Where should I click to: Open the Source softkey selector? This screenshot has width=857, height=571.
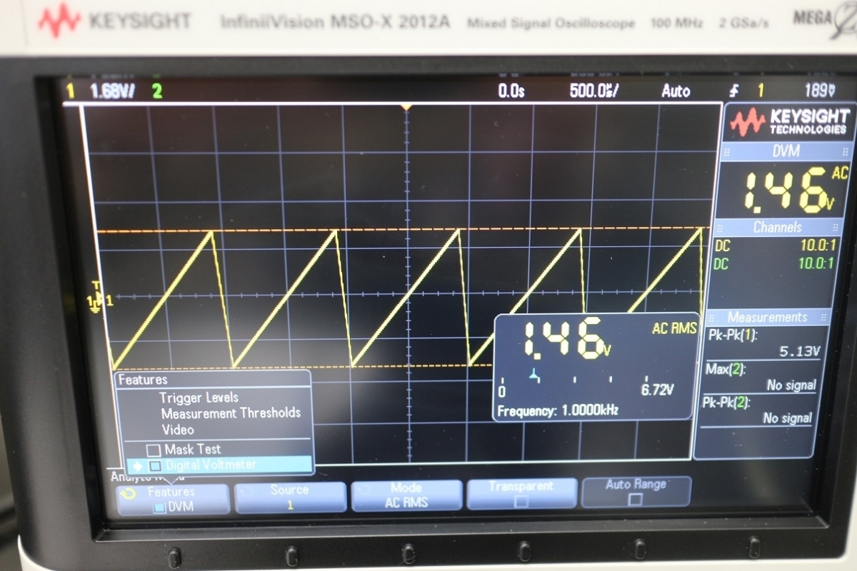click(289, 497)
